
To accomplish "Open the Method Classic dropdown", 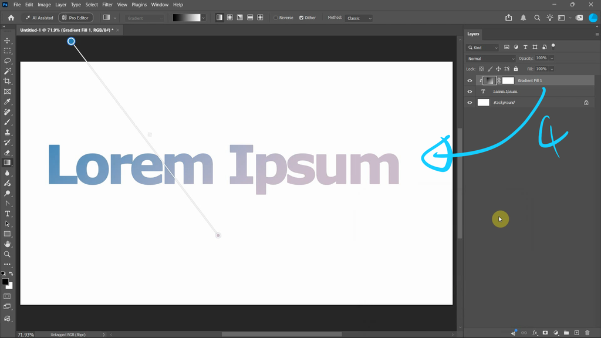I will [359, 18].
